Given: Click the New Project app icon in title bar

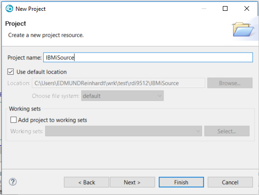Looking at the screenshot, I should (x=9, y=8).
